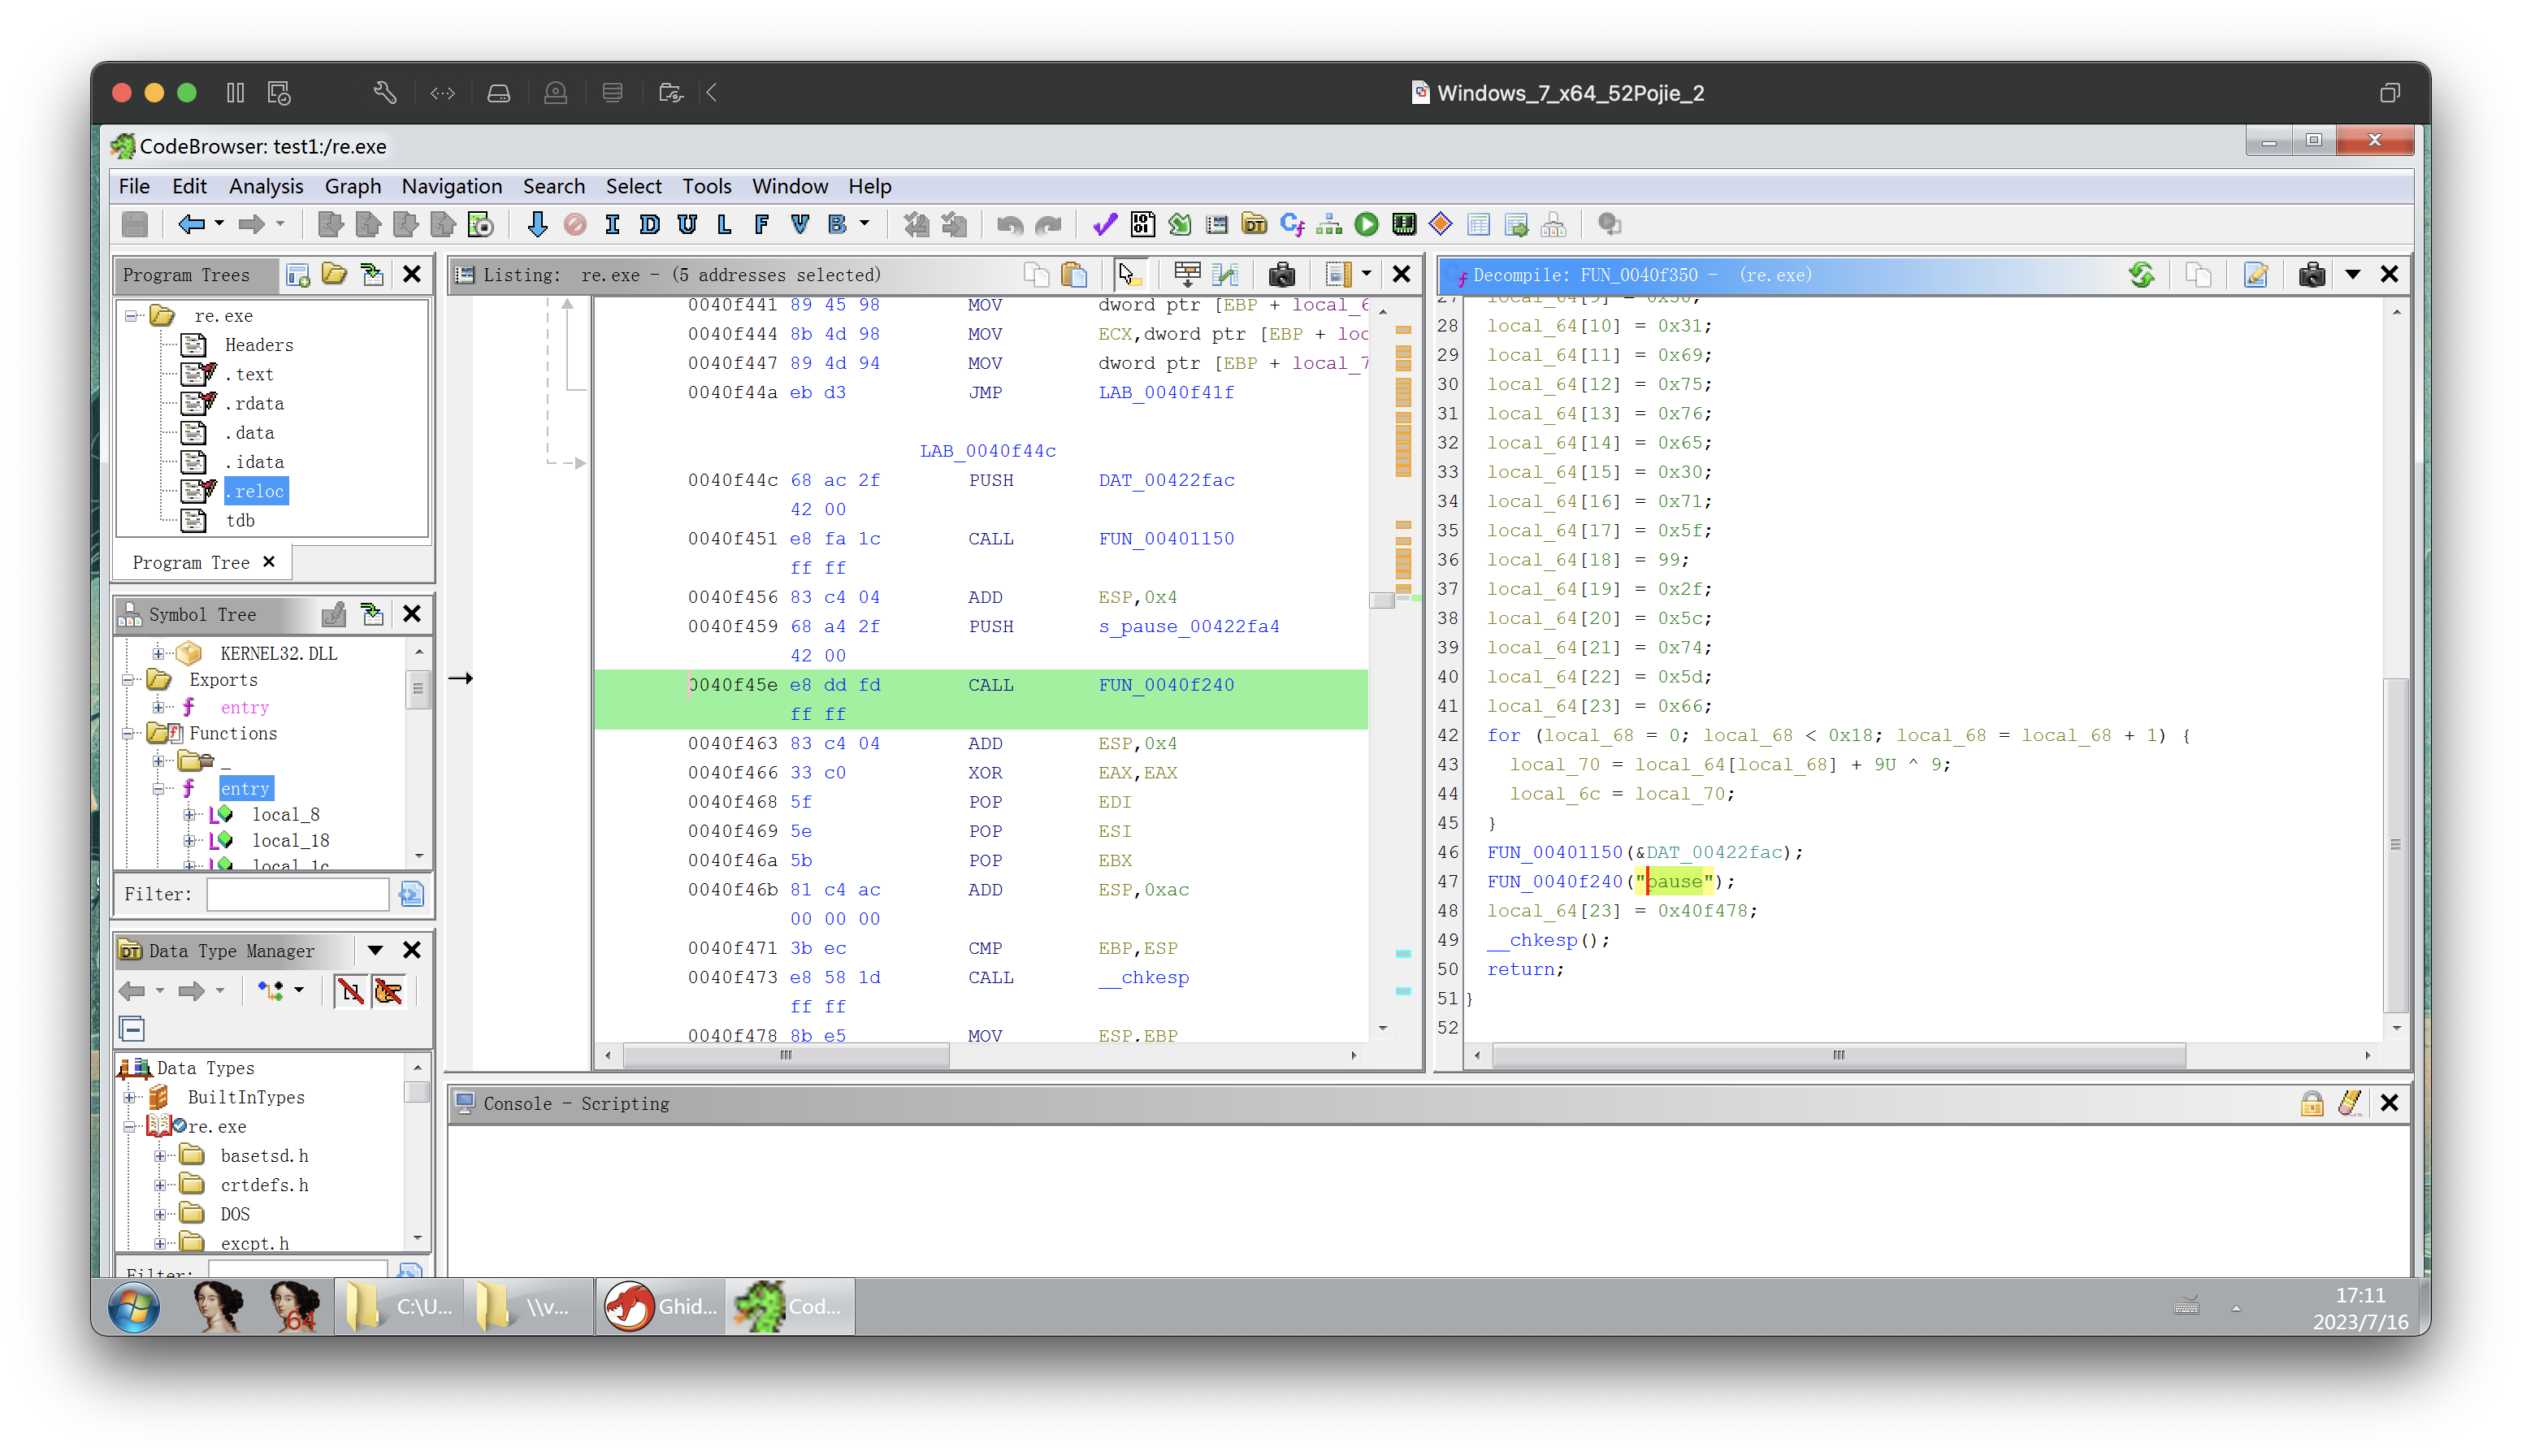Click the green Run Script play icon

[x=1366, y=224]
